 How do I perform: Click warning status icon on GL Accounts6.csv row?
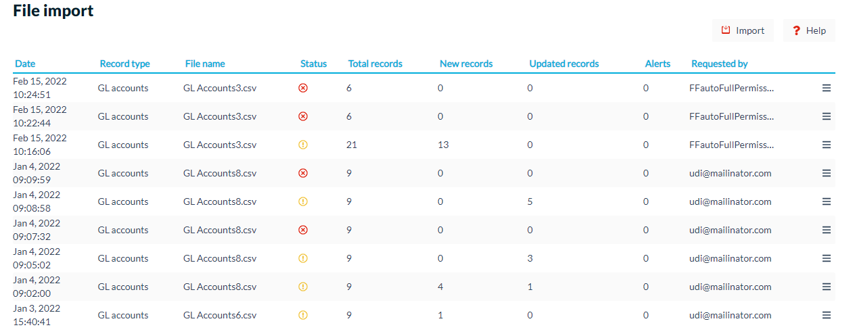(303, 315)
